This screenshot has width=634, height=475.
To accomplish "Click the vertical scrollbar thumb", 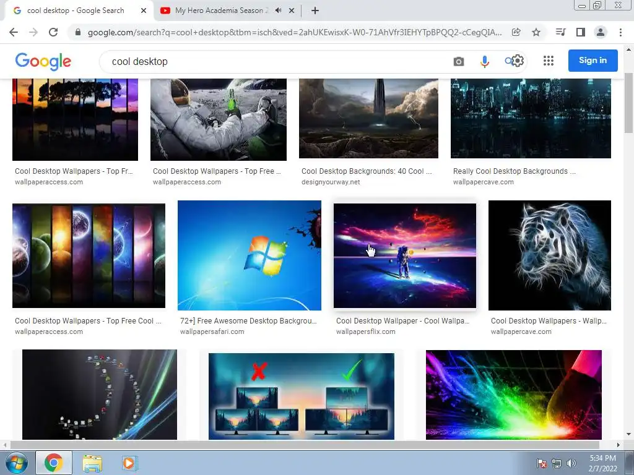I will (628, 103).
